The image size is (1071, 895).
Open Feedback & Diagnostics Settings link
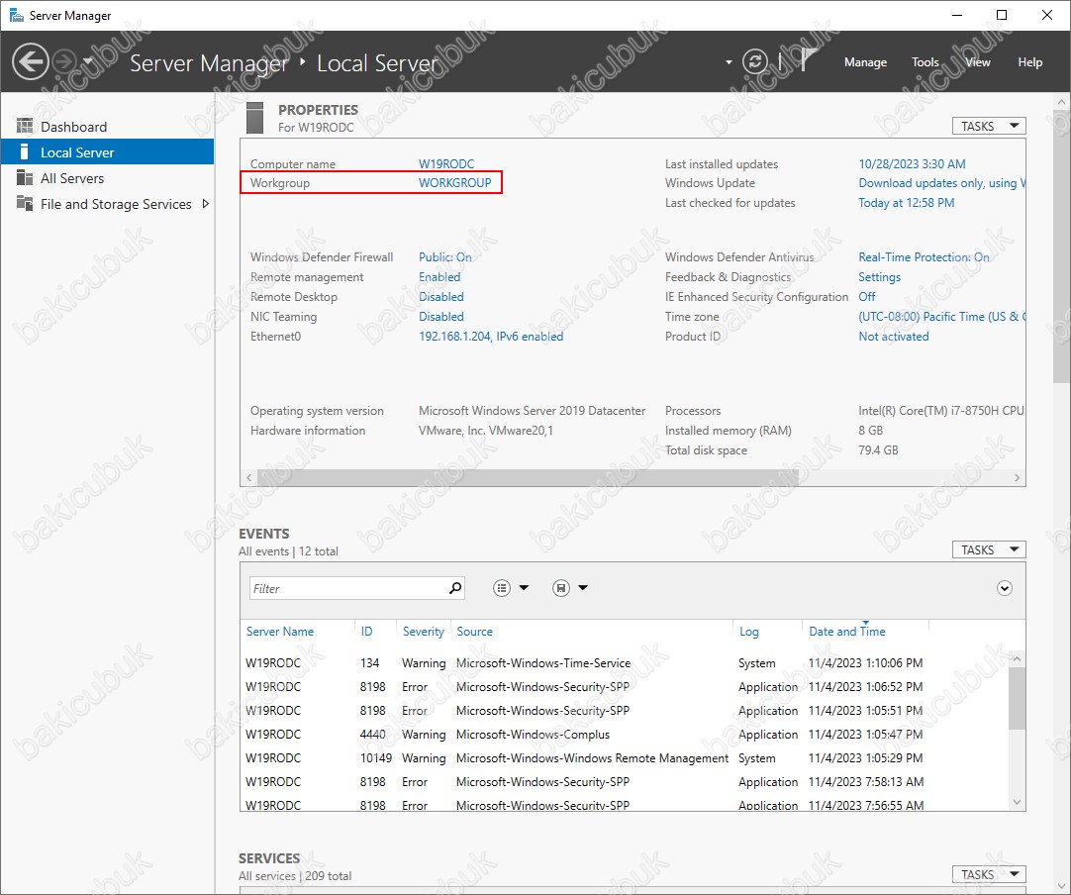pyautogui.click(x=879, y=276)
